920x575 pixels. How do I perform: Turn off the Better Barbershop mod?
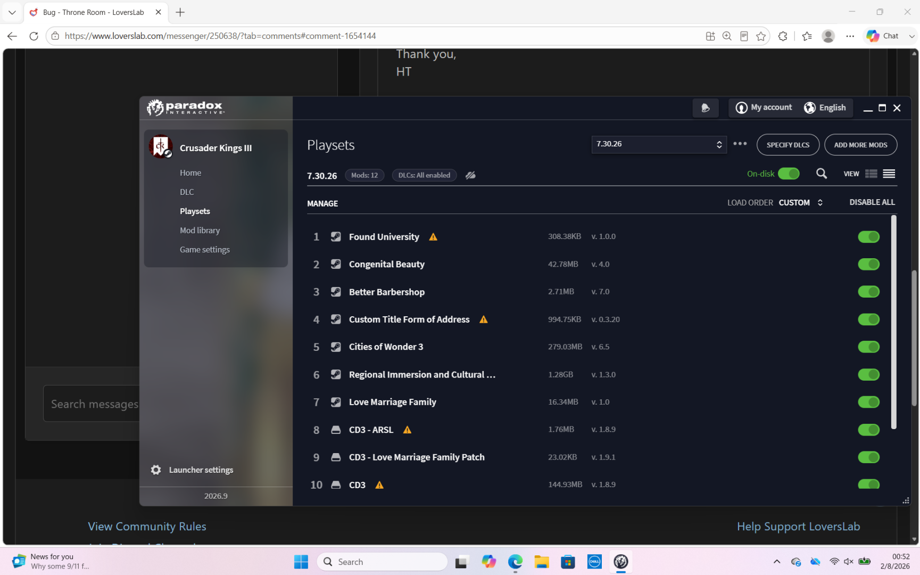tap(868, 292)
